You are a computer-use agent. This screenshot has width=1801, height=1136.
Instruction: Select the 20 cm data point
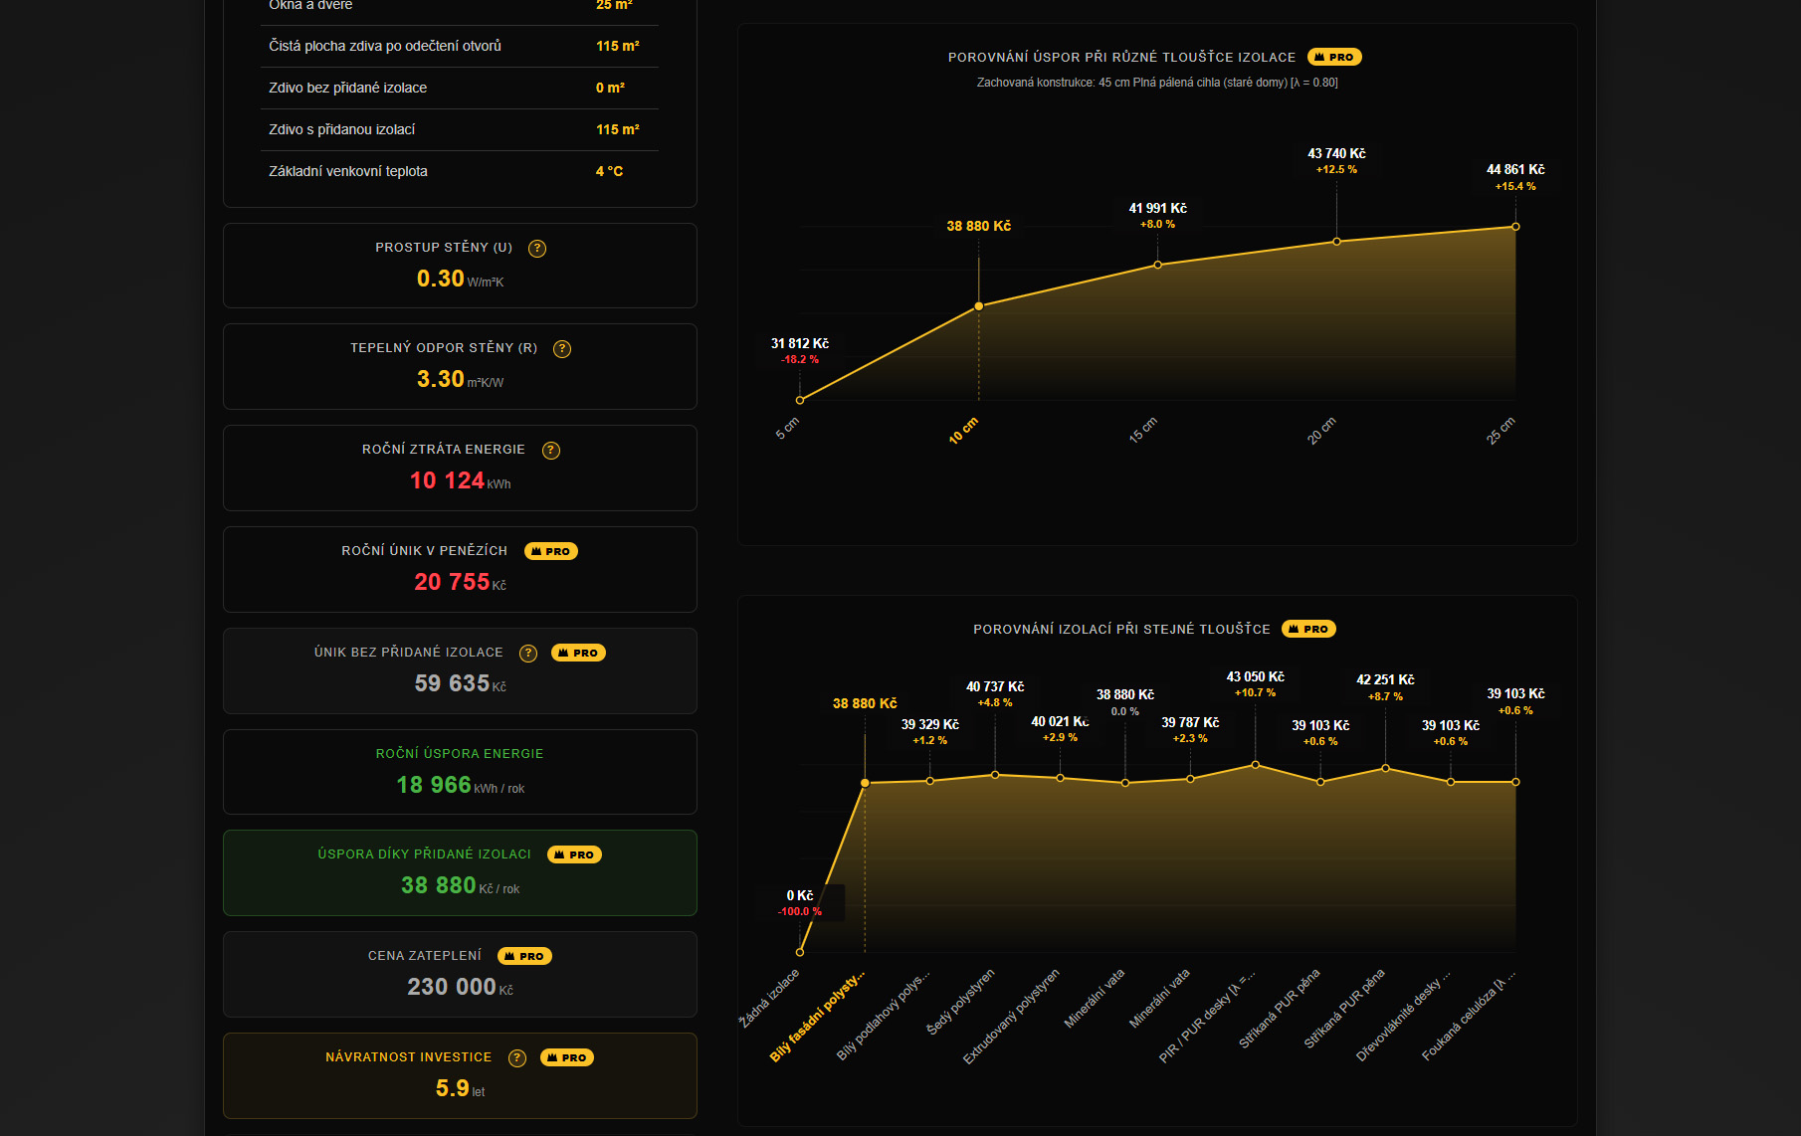tap(1337, 242)
